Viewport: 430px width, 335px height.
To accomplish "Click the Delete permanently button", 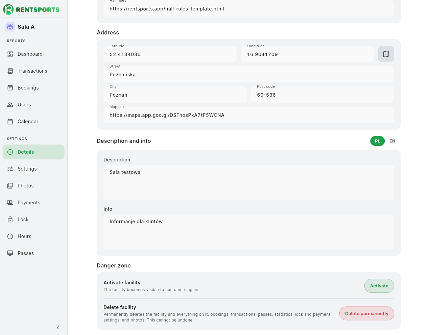I will click(x=367, y=313).
